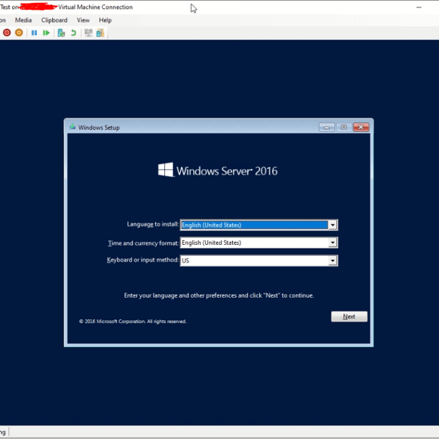Expand the Time and currency format dropdown arrow
Screen dimensions: 439x439
point(333,242)
